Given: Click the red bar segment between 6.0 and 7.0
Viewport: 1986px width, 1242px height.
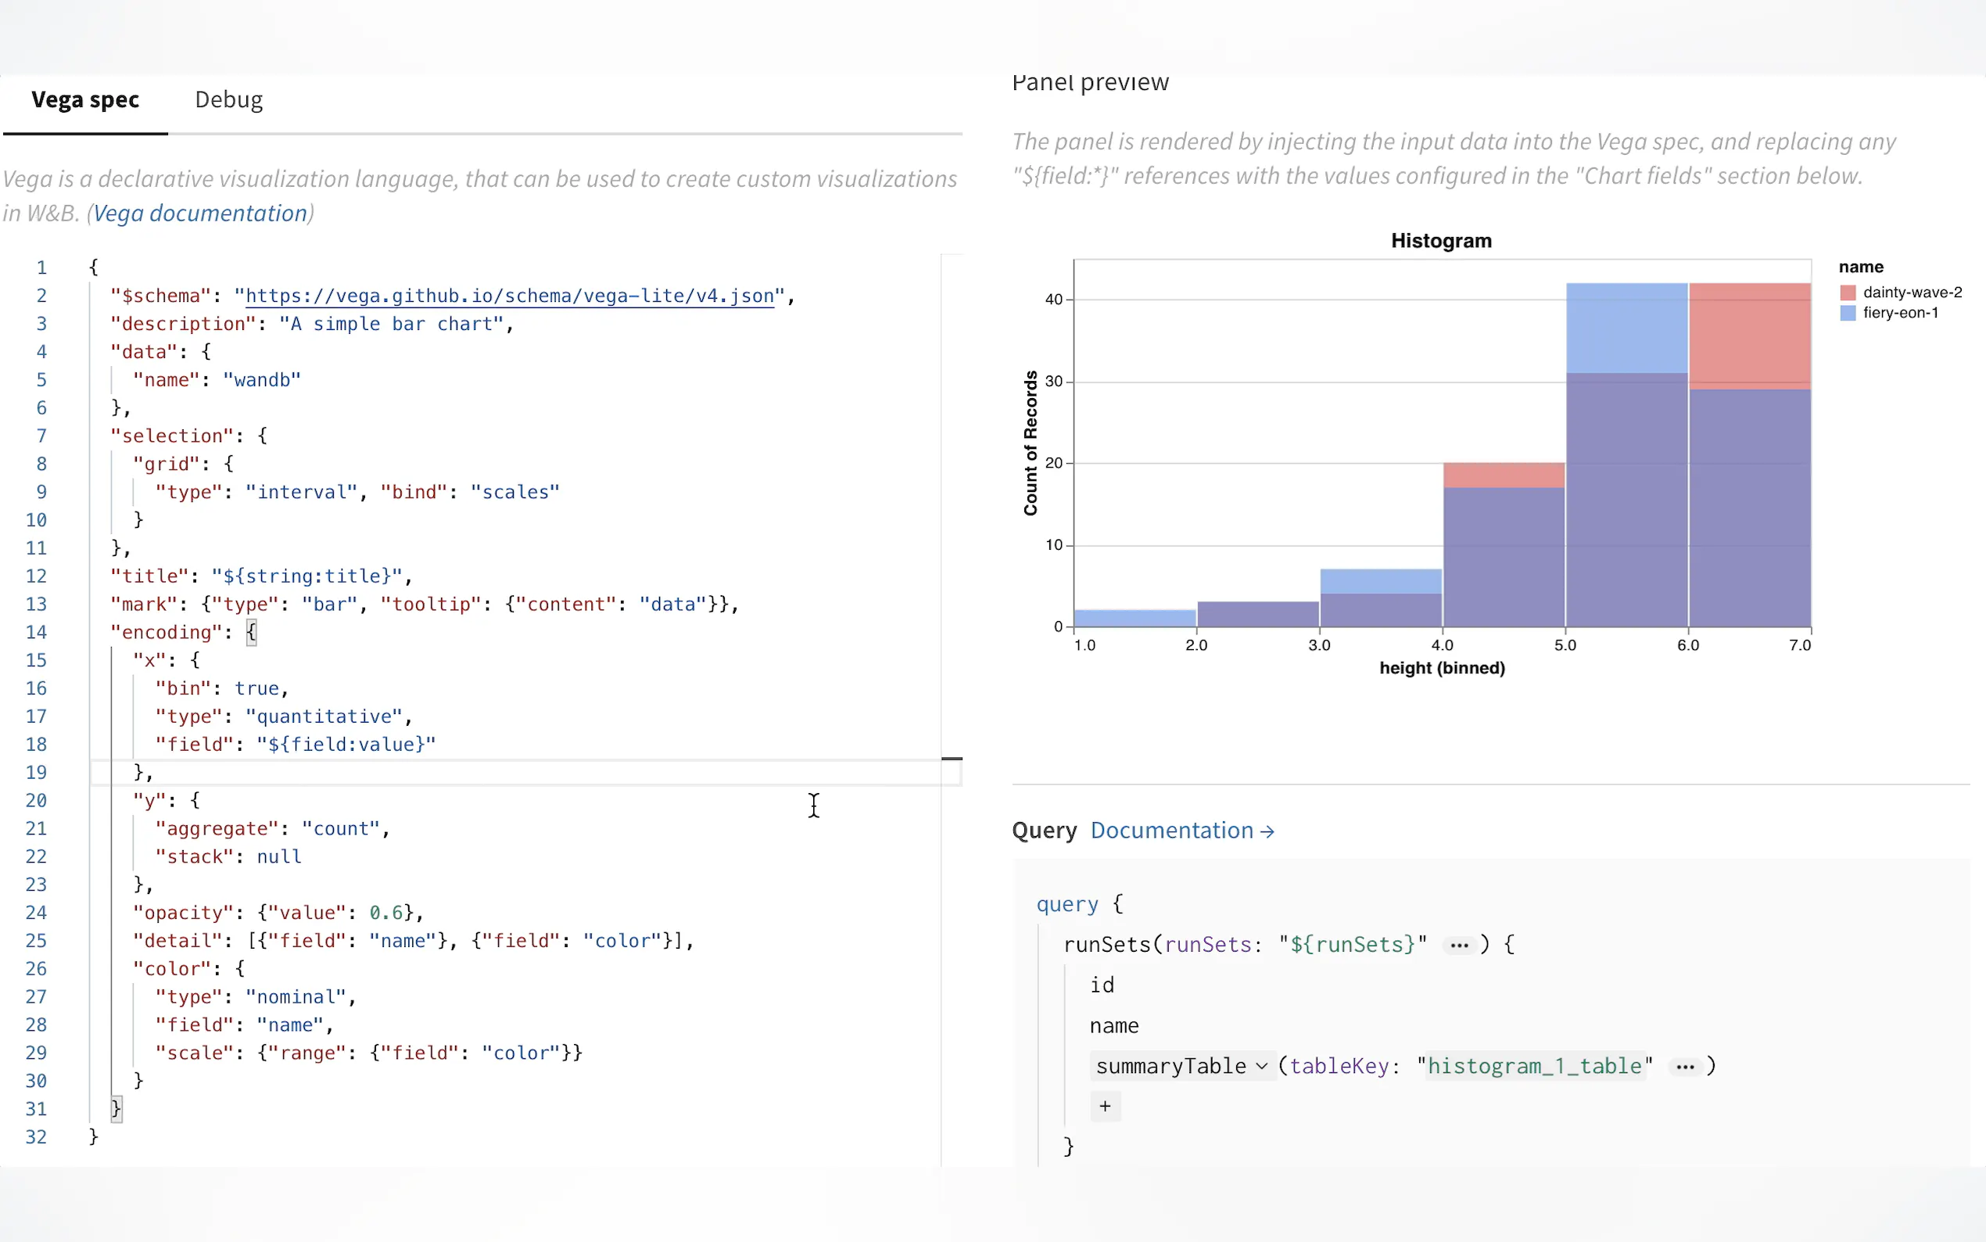Looking at the screenshot, I should click(x=1750, y=336).
